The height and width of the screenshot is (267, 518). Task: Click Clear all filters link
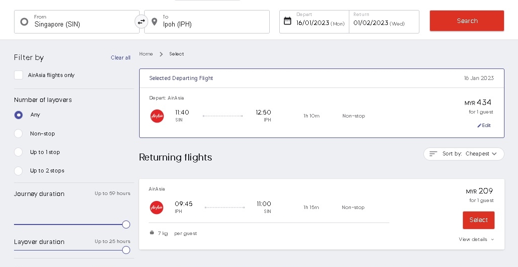(121, 57)
